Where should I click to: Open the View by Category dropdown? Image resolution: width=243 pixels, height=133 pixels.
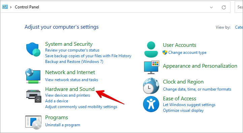tap(239, 27)
